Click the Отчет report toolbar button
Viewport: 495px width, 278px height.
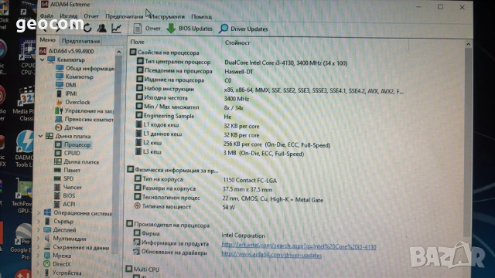pyautogui.click(x=147, y=29)
